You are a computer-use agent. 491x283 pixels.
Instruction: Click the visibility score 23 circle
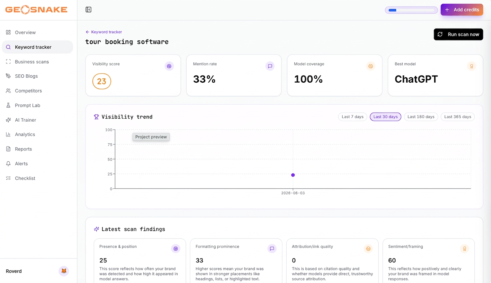(x=102, y=81)
